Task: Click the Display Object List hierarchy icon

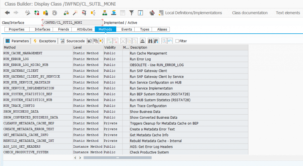Action: [x=105, y=13]
